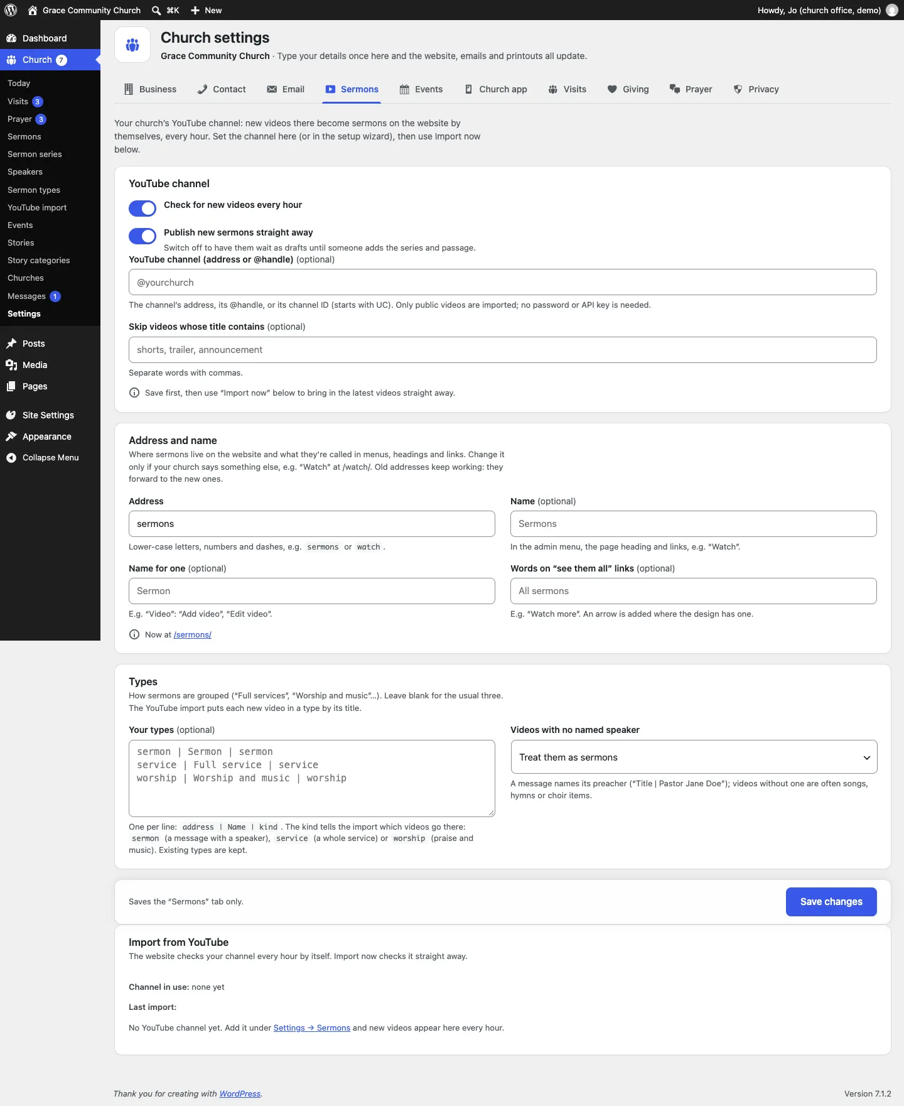Click the heart icon on Giving tab

(612, 89)
